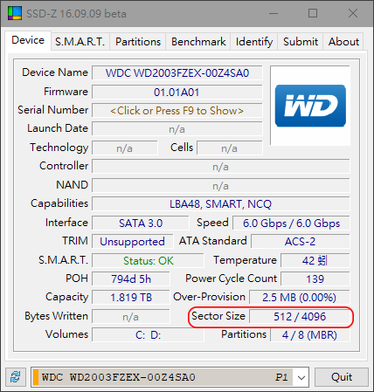Click the Controller n/a field
374x392 pixels.
coord(221,167)
